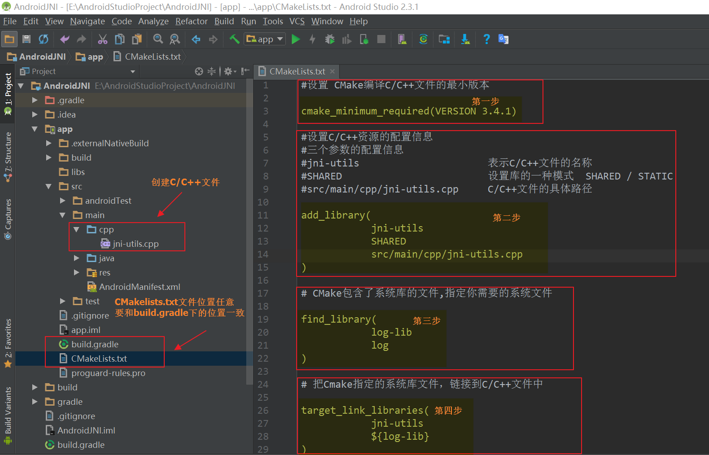Click the Replace search icon
Viewport: 709px width, 455px height.
[175, 39]
